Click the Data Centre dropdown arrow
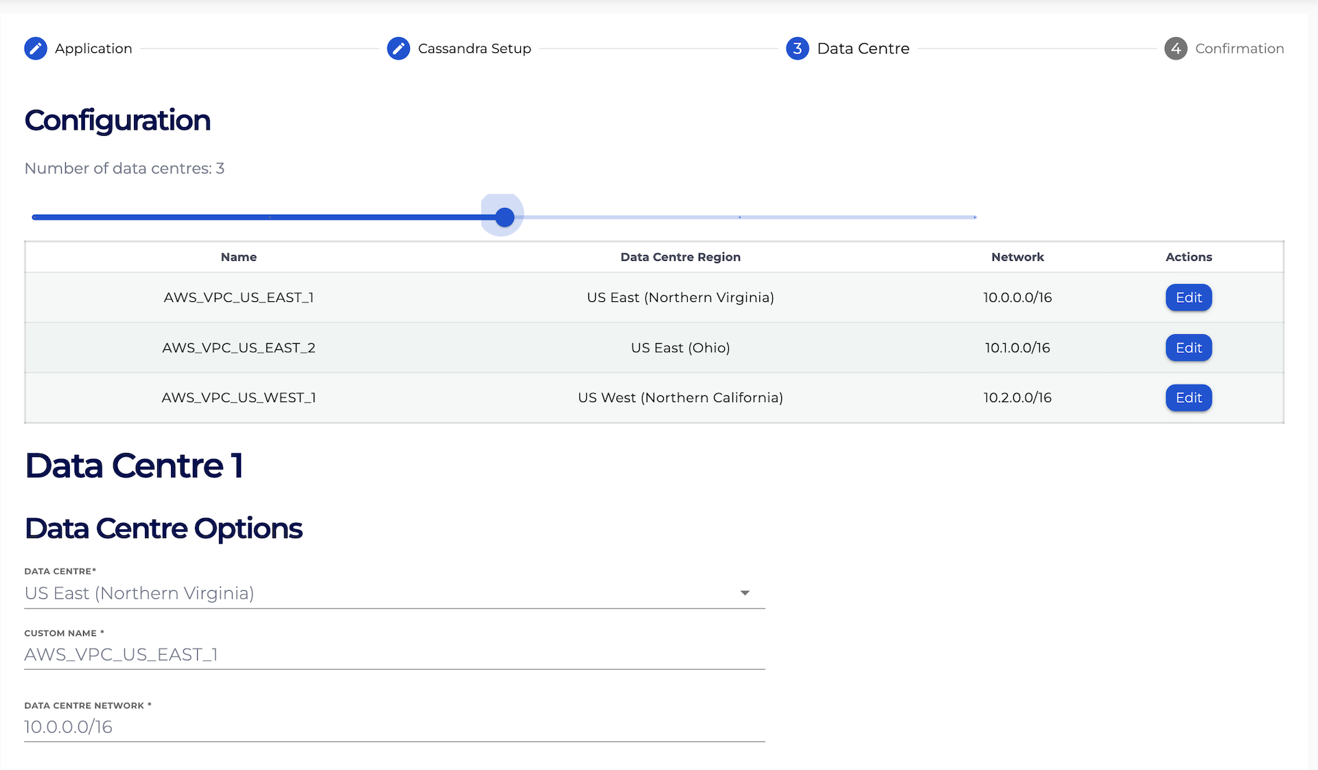The width and height of the screenshot is (1318, 770). tap(745, 593)
